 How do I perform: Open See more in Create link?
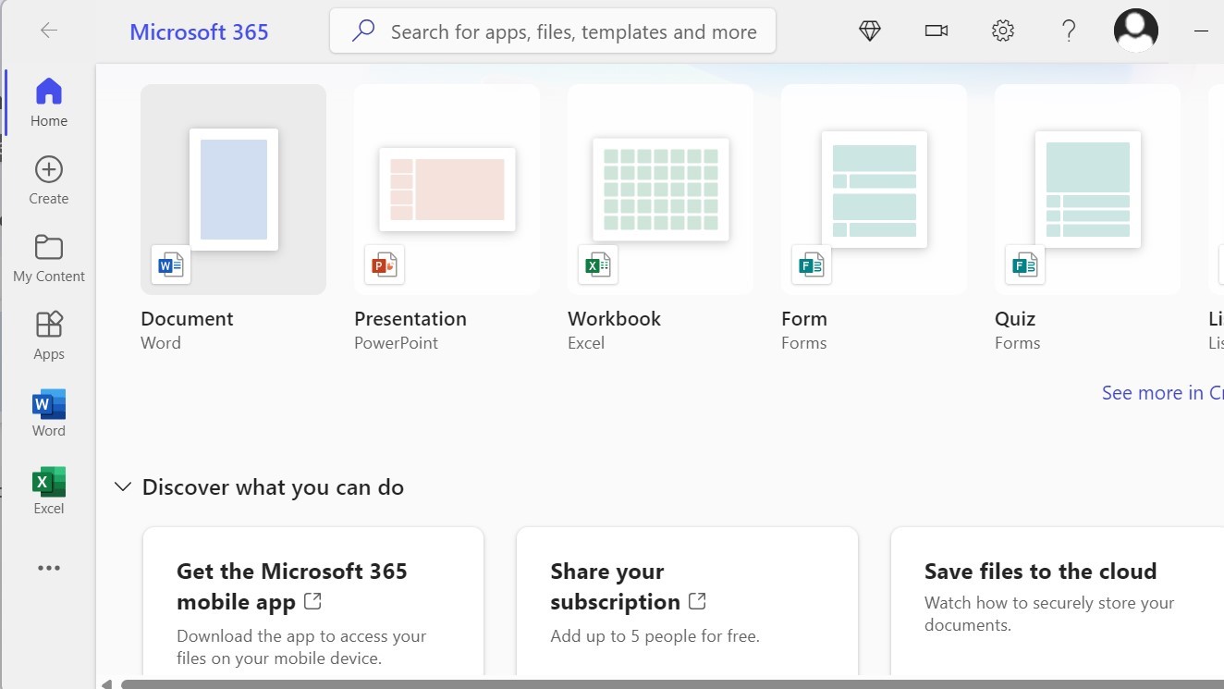[x=1162, y=393]
